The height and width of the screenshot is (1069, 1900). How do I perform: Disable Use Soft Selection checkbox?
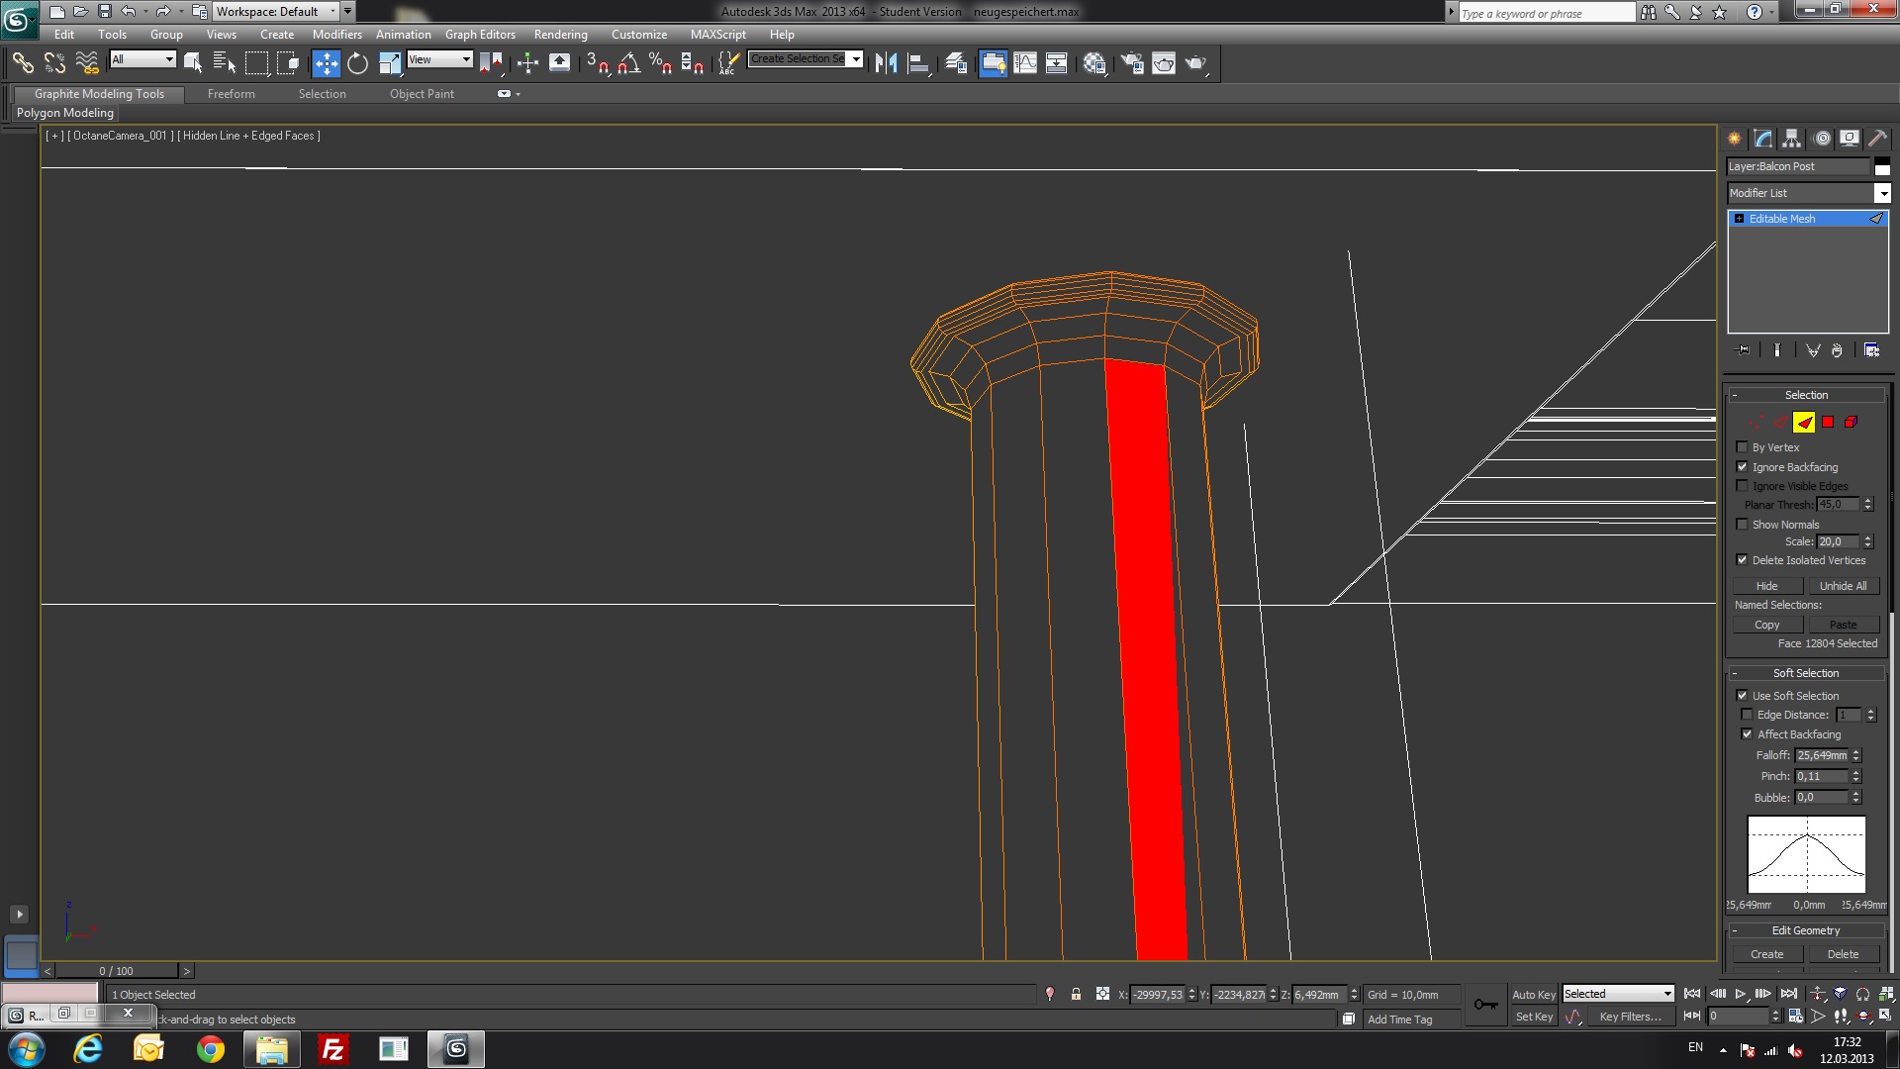coord(1743,696)
